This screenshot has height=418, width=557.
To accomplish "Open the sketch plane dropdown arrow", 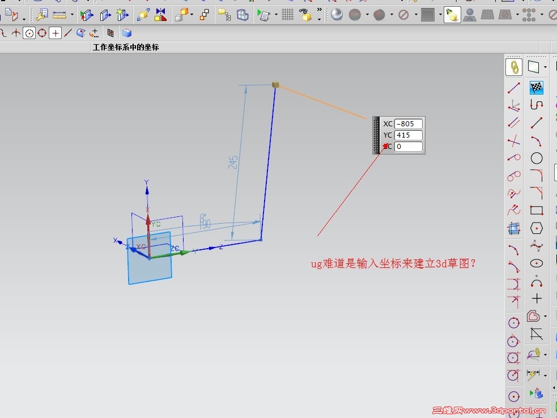I will click(545, 67).
